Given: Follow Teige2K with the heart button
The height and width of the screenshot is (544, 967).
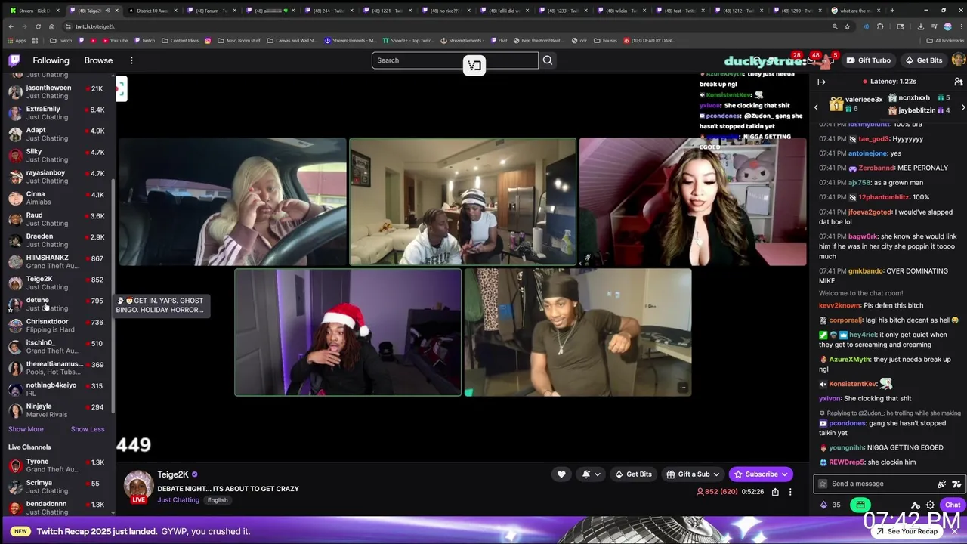Looking at the screenshot, I should point(561,474).
